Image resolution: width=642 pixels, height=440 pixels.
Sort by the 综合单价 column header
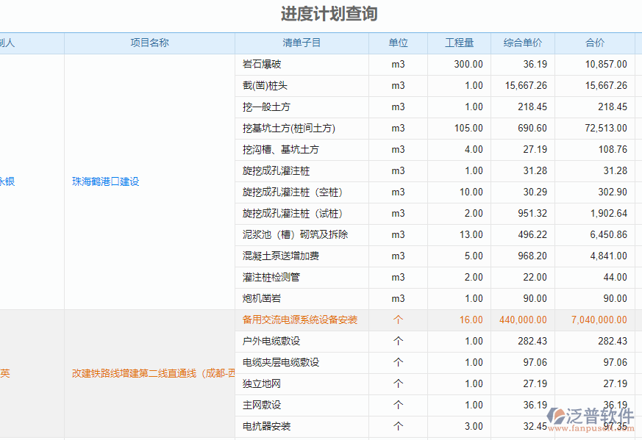(523, 43)
